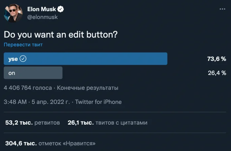The height and width of the screenshot is (151, 231).
Task: Open the 5 апр. 2022 г. date
Action: coord(51,102)
